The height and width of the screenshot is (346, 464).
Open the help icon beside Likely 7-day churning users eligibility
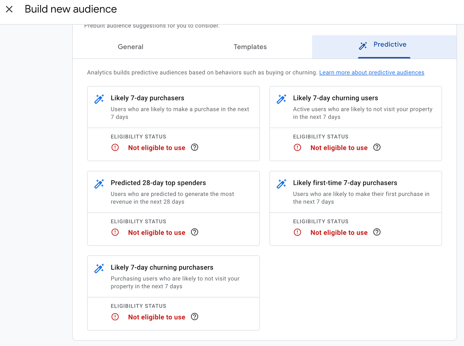coord(377,147)
